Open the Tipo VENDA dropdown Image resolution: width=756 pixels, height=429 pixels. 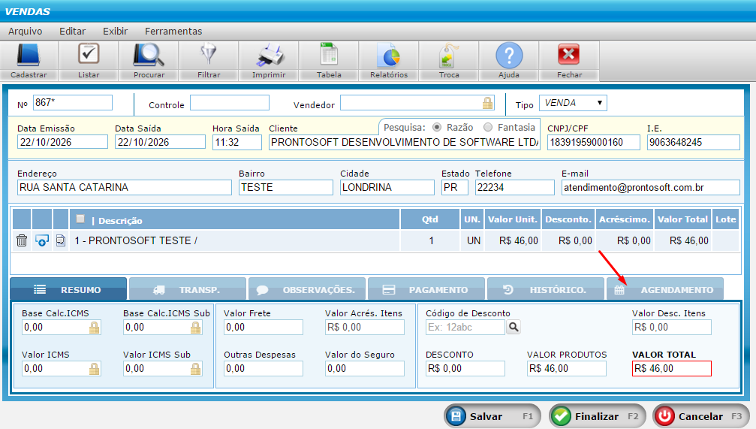pyautogui.click(x=573, y=103)
